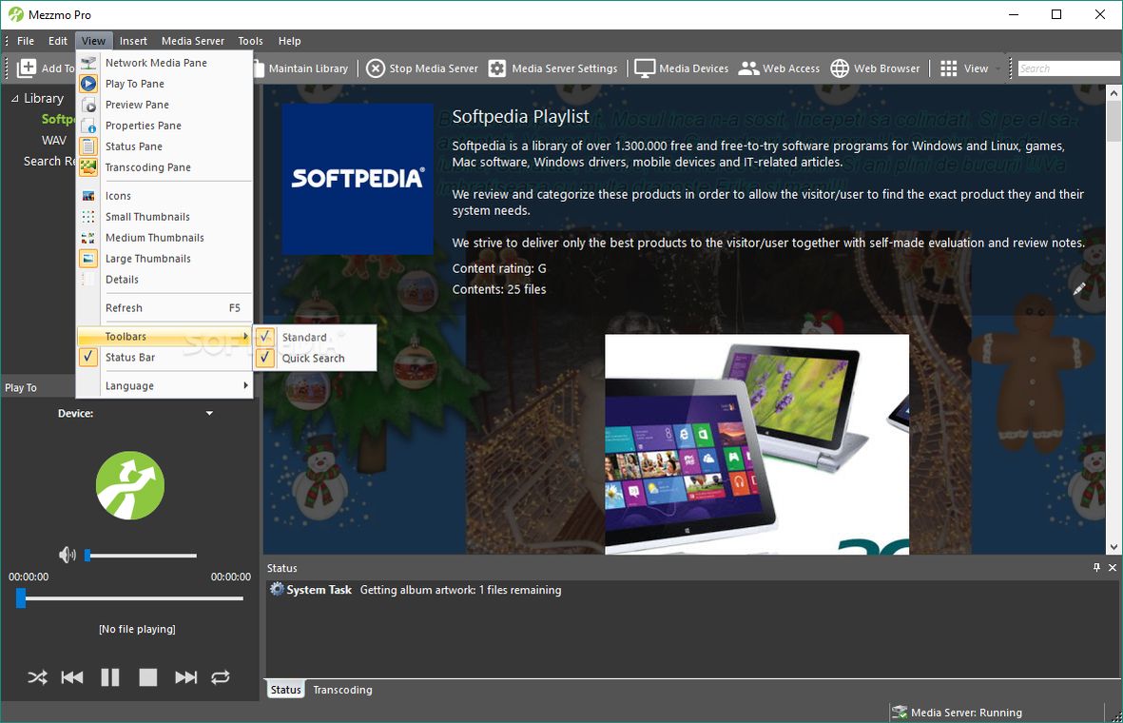Click the quick Search field

tap(1069, 68)
